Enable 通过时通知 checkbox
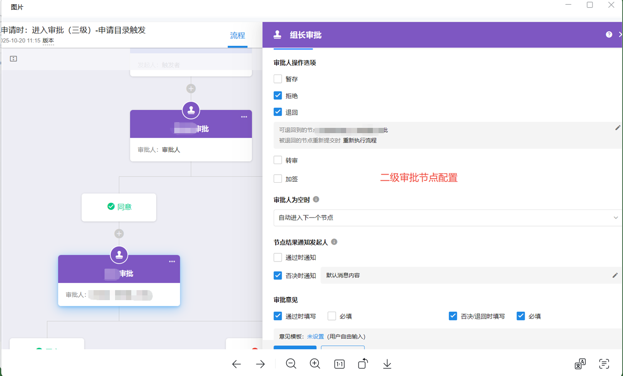The height and width of the screenshot is (376, 623). [278, 258]
